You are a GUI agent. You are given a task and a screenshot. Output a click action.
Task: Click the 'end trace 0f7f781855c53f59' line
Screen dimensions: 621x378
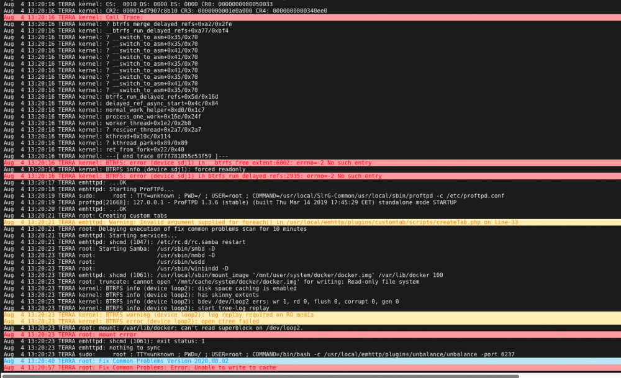pyautogui.click(x=116, y=156)
